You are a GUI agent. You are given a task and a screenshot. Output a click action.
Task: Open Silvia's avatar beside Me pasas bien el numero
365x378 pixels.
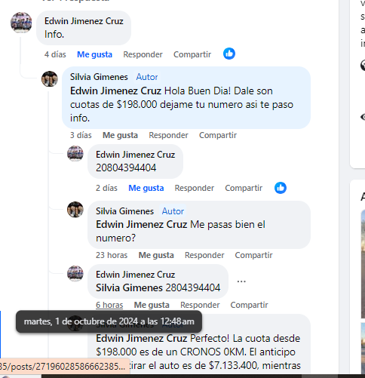75,209
